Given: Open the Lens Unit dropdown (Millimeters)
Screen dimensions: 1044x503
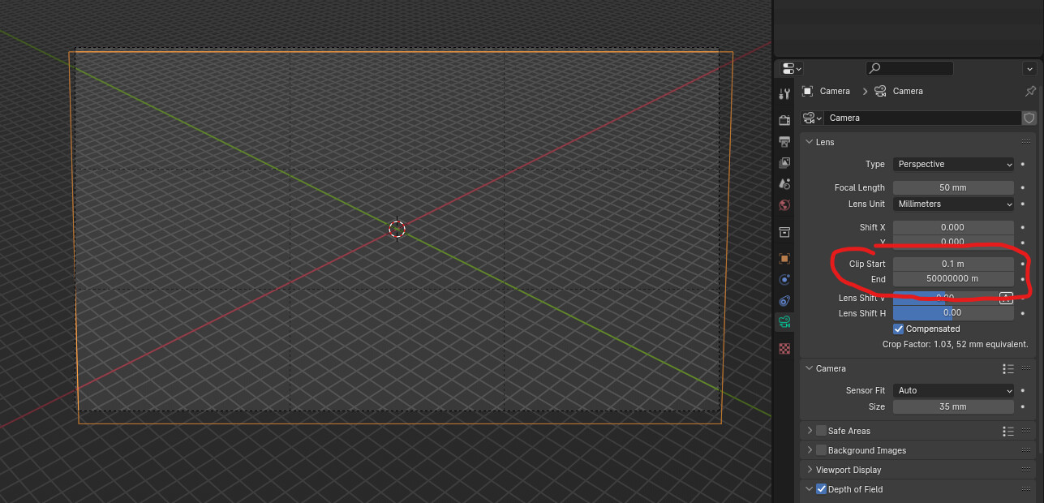Looking at the screenshot, I should click(x=953, y=204).
